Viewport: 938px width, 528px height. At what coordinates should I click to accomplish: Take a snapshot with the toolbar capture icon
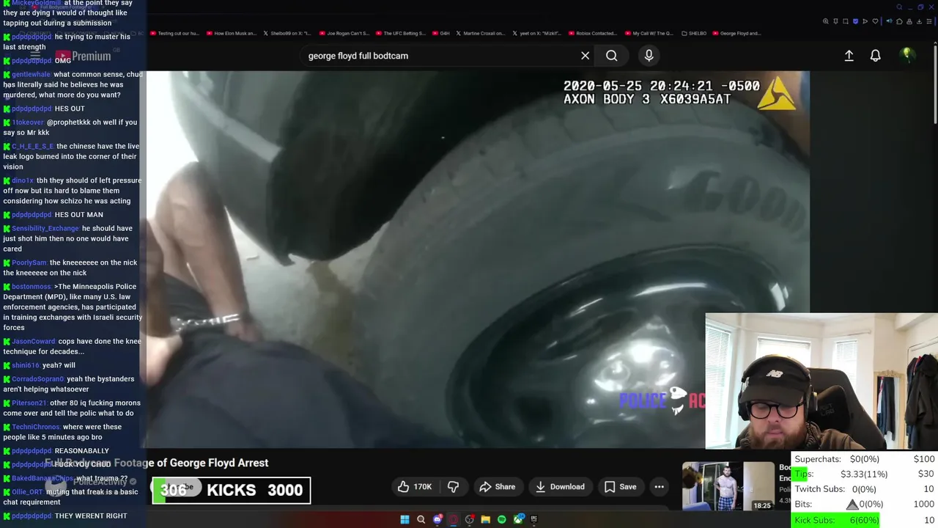[846, 21]
